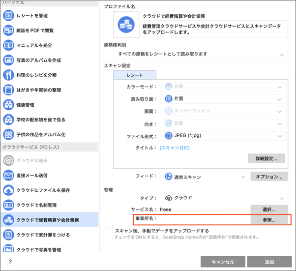Open the help question mark button
The height and width of the screenshot is (271, 296).
tap(10, 262)
